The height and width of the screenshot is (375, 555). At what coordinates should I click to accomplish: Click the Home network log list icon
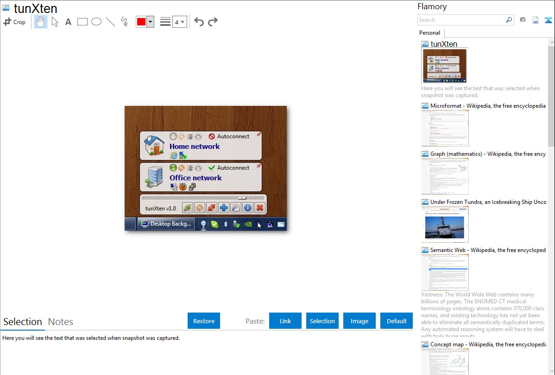pyautogui.click(x=190, y=136)
